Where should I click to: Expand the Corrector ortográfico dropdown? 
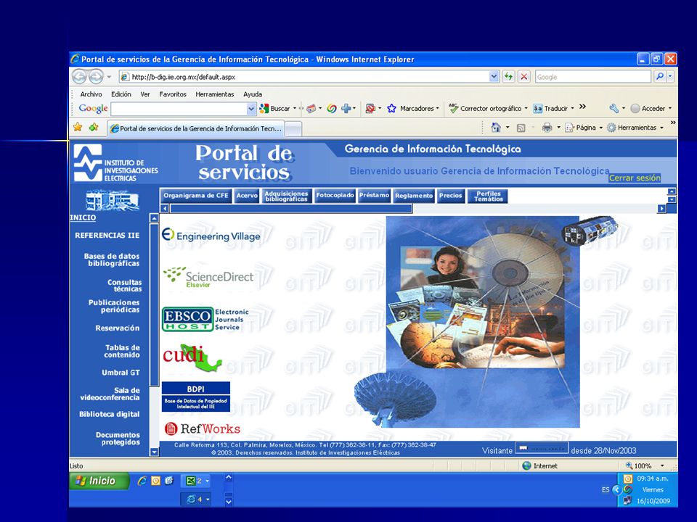(526, 108)
